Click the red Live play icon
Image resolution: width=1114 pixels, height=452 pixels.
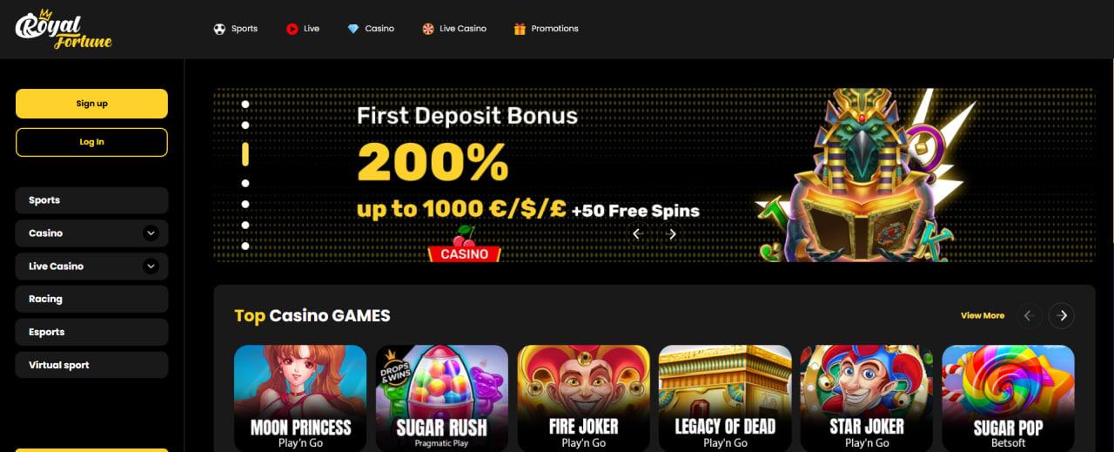pyautogui.click(x=292, y=29)
